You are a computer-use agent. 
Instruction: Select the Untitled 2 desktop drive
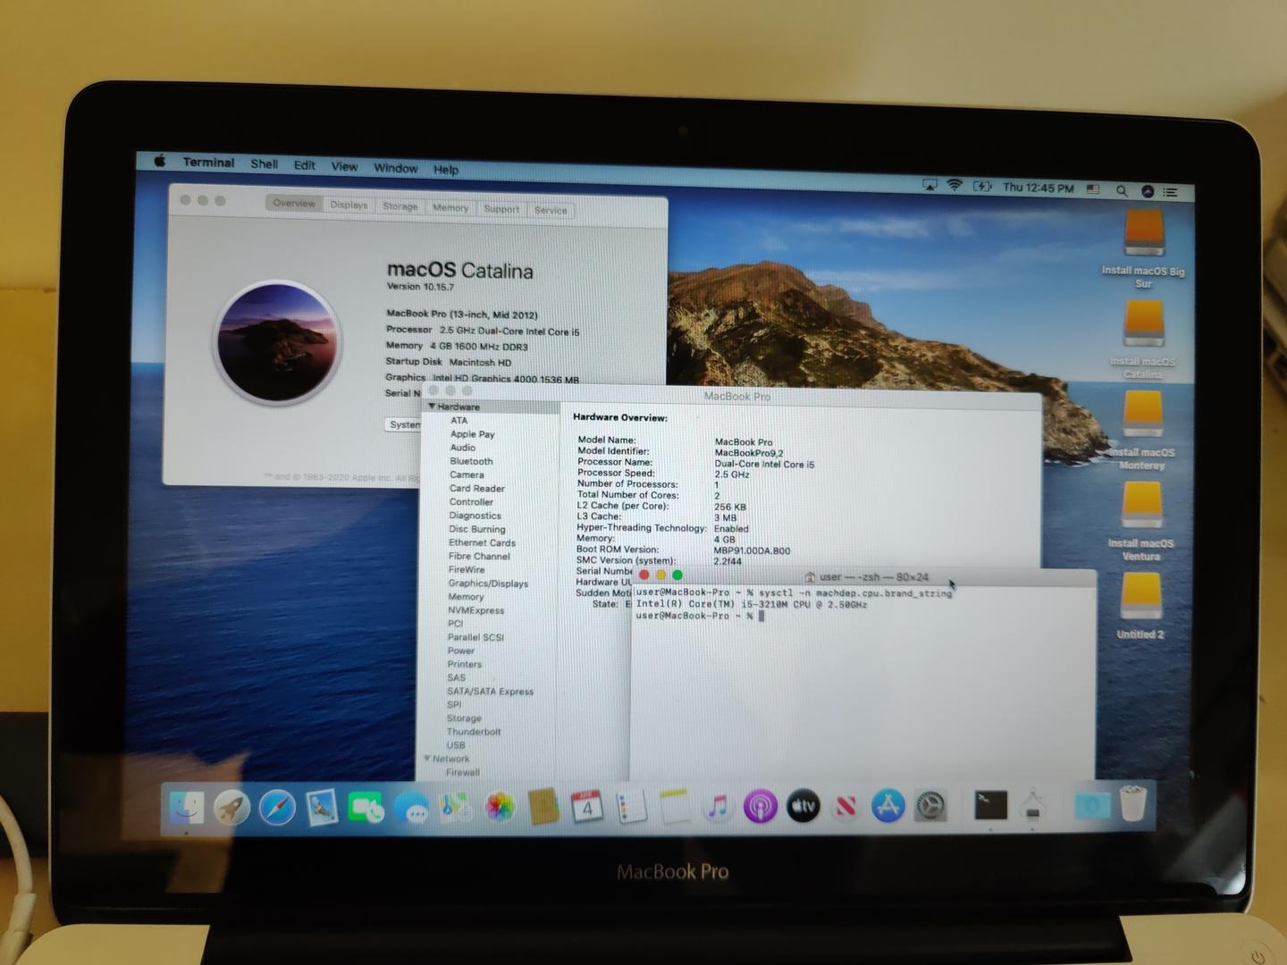pos(1141,606)
